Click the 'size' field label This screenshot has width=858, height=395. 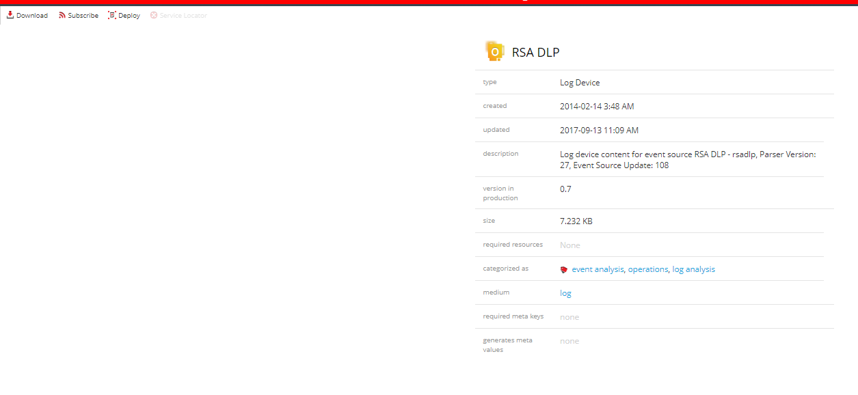(x=489, y=221)
